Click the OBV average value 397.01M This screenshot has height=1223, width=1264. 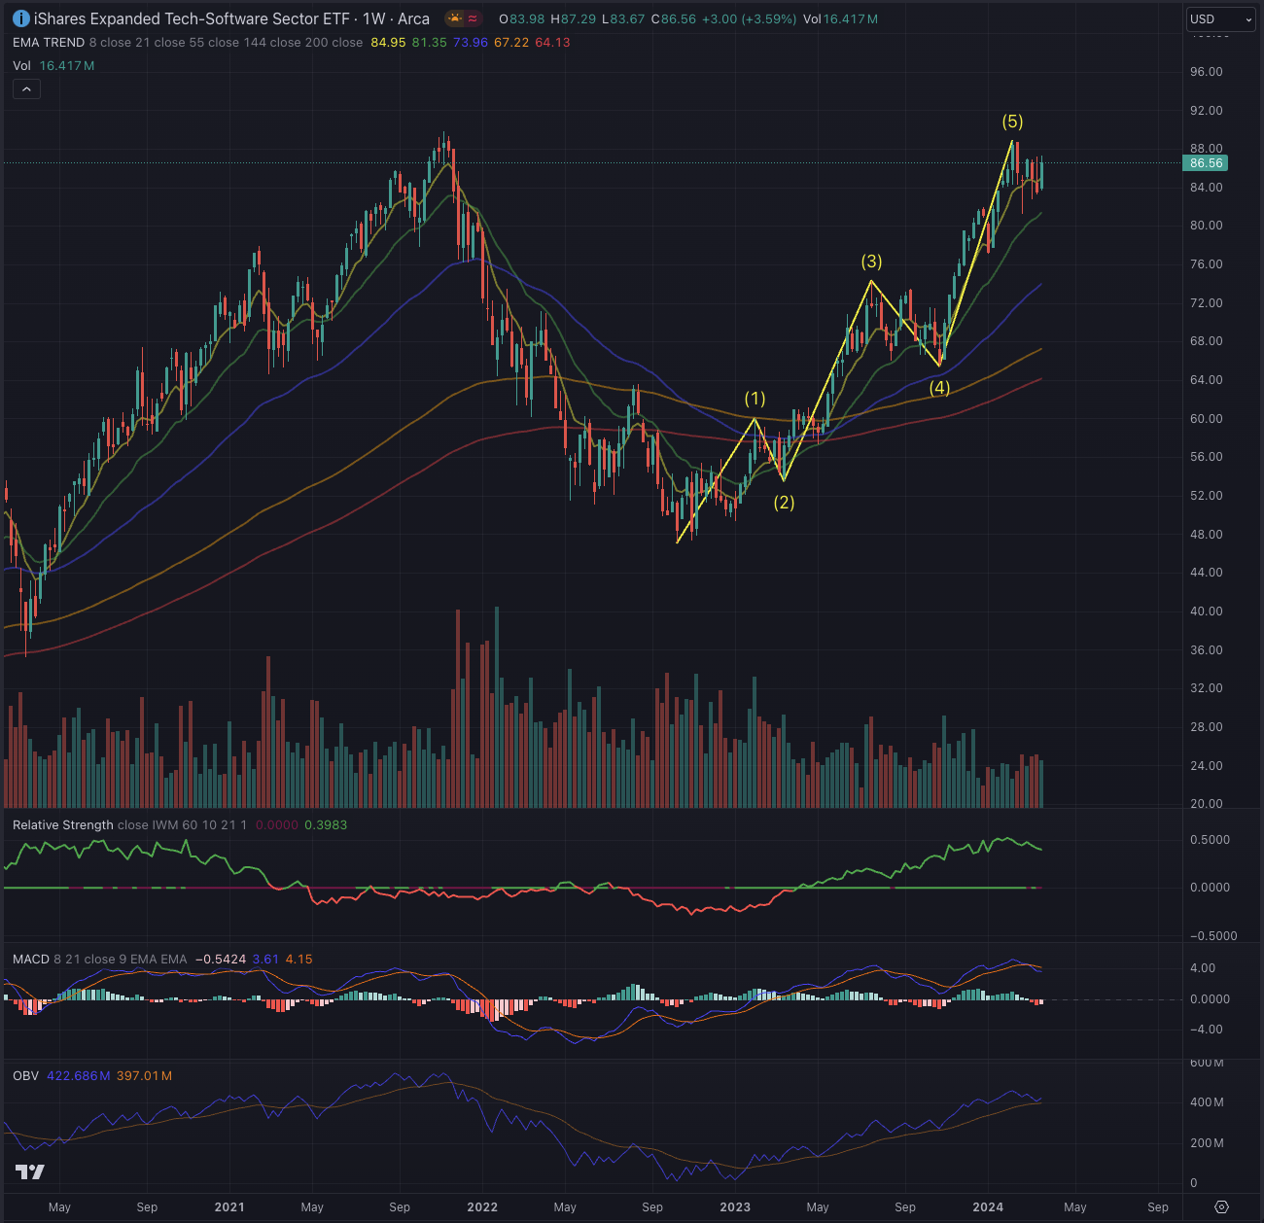(x=145, y=1076)
